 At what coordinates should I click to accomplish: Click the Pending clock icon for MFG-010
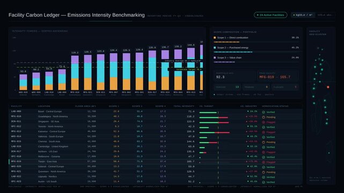(264, 117)
